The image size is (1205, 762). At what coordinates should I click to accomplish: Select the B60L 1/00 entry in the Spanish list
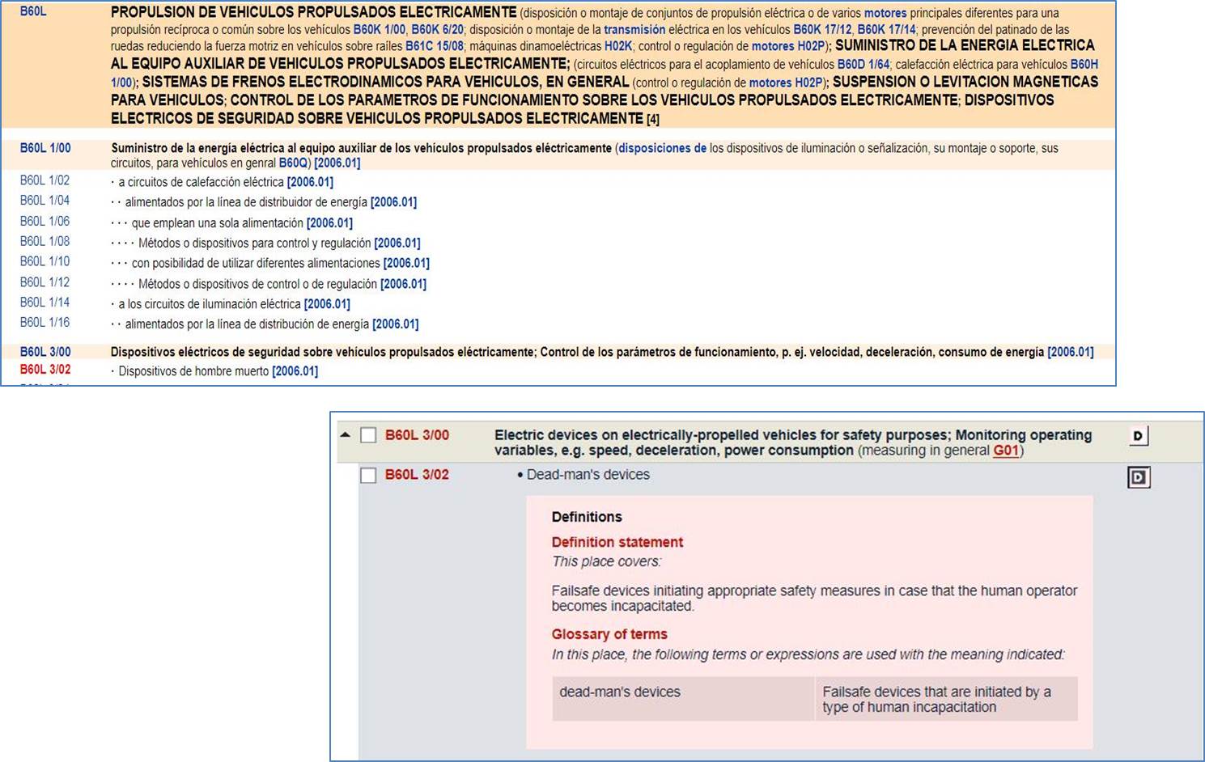45,148
